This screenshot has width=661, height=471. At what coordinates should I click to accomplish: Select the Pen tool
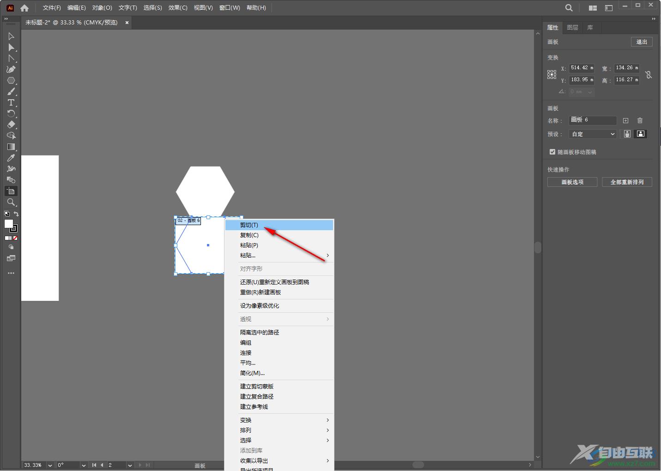click(11, 70)
